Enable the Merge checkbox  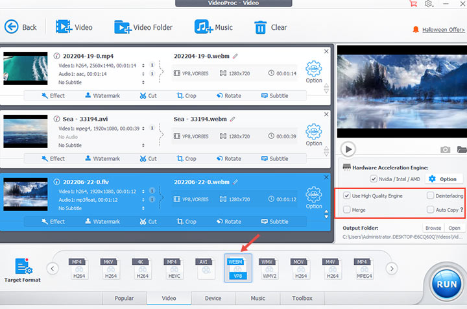346,210
